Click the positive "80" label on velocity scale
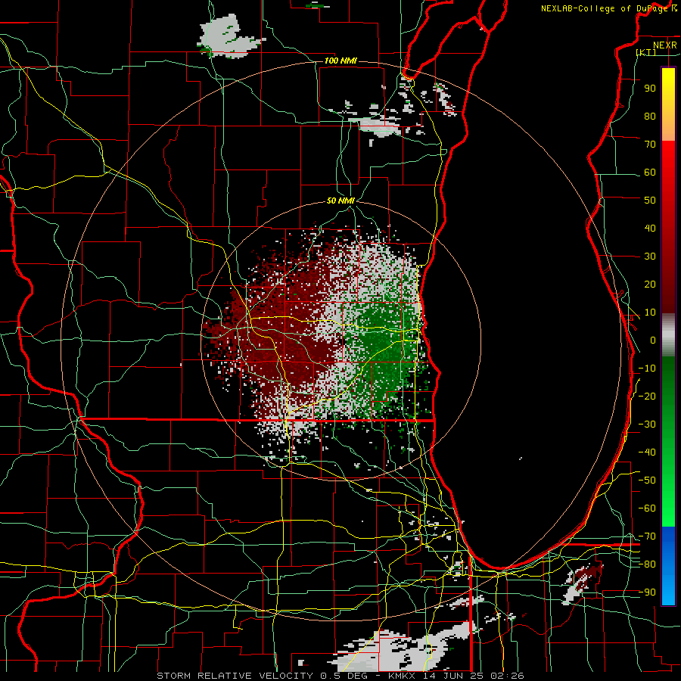The width and height of the screenshot is (681, 681). tap(650, 117)
